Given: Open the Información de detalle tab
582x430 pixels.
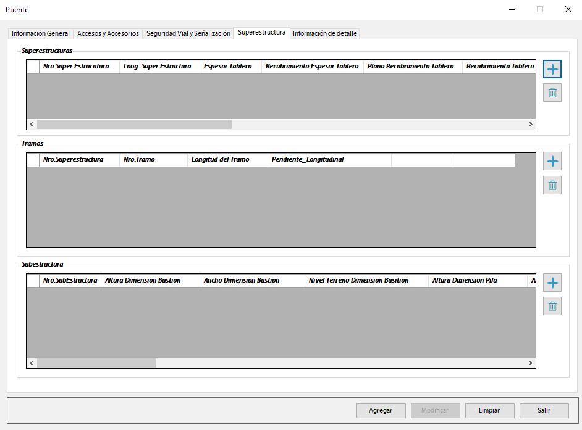Looking at the screenshot, I should tap(325, 33).
